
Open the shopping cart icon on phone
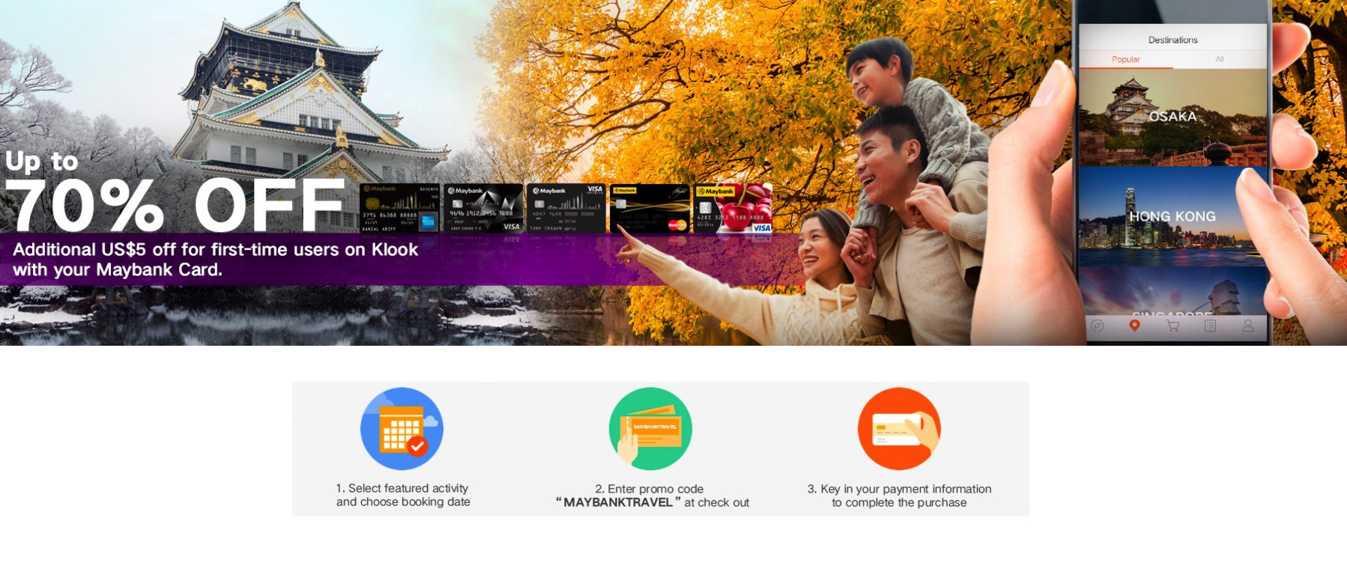pyautogui.click(x=1173, y=326)
